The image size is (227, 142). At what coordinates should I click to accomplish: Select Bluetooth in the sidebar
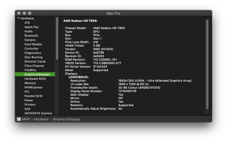pyautogui.click(x=31, y=36)
